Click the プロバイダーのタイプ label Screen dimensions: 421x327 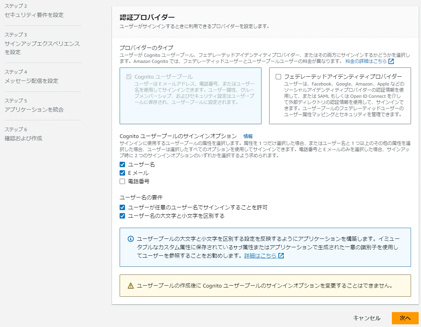pos(146,48)
